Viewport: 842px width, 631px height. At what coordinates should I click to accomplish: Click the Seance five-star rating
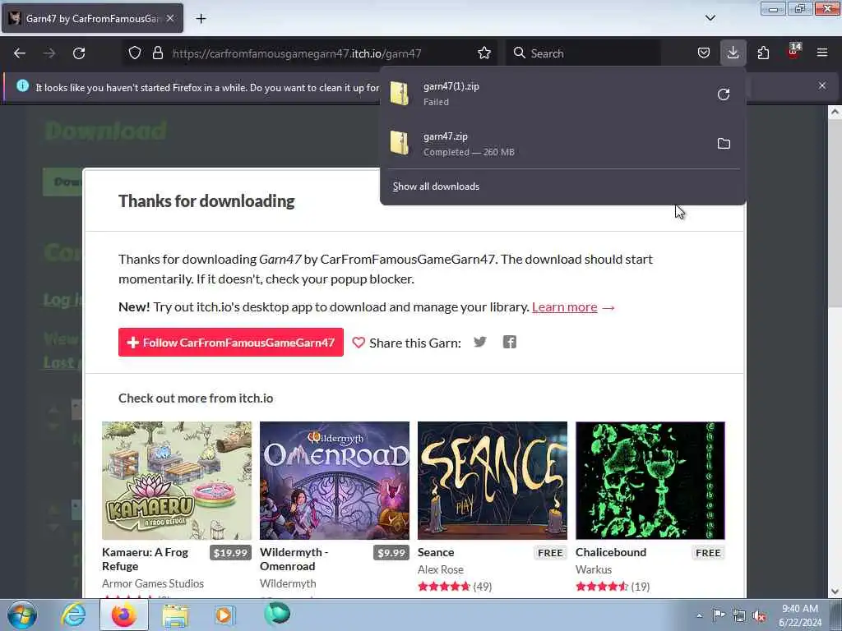(444, 587)
